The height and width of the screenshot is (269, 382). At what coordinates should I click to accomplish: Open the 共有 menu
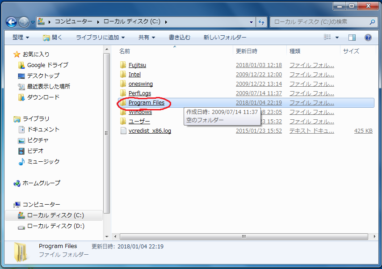[x=147, y=37]
